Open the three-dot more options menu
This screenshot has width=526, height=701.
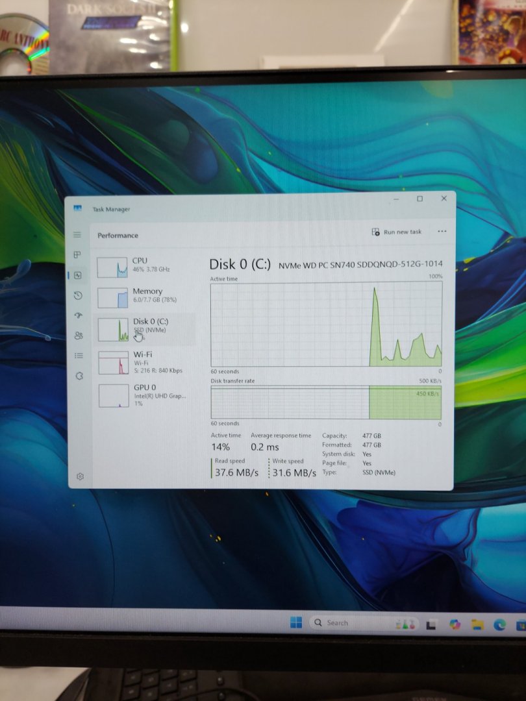pyautogui.click(x=442, y=232)
